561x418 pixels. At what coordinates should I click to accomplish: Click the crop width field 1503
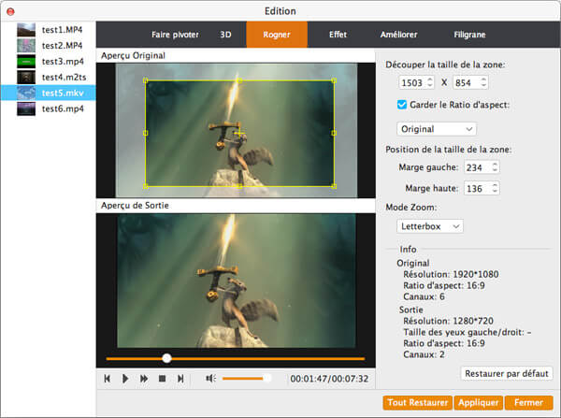click(x=412, y=82)
